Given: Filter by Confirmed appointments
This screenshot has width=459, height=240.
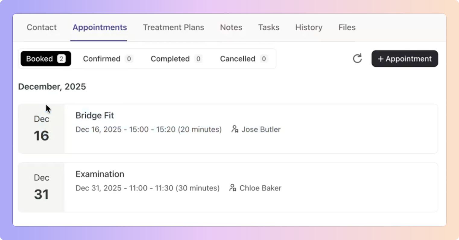Looking at the screenshot, I should coord(108,59).
